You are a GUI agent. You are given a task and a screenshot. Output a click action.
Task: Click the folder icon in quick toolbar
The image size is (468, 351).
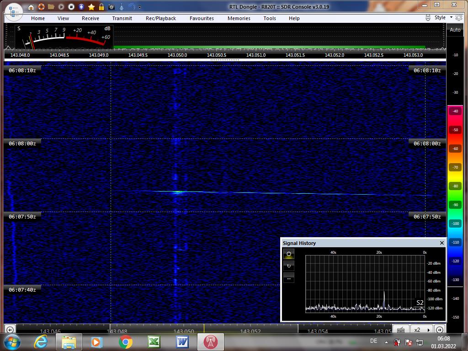point(51,6)
